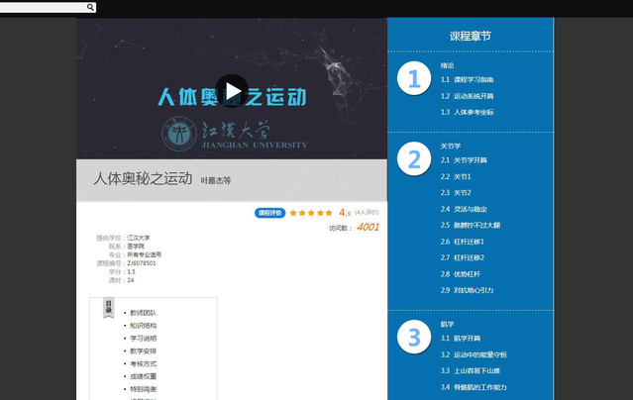Screen dimensions: 633x400
Task: Select course number ZJ6078501
Action: tap(142, 263)
